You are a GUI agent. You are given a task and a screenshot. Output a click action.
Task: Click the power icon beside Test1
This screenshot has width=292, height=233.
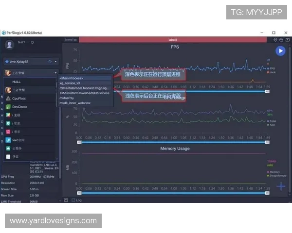tap(32, 42)
